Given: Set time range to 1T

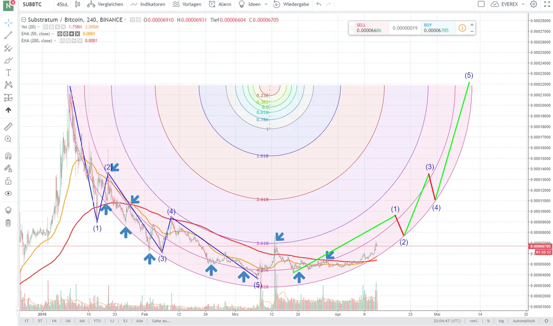Looking at the screenshot, I should click(27, 321).
